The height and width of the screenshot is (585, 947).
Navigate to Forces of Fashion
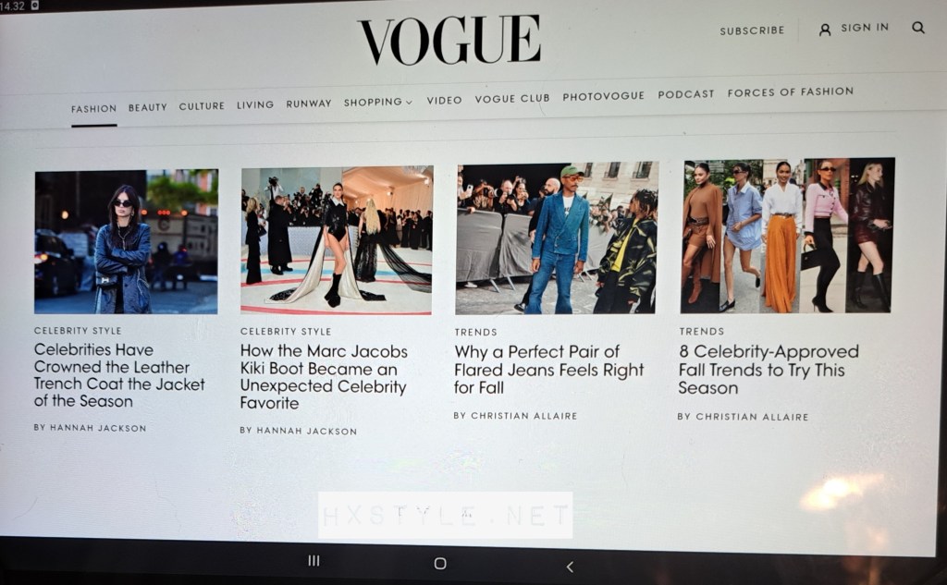[790, 91]
